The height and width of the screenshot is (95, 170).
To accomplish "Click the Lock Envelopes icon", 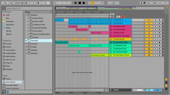I will (123, 17).
